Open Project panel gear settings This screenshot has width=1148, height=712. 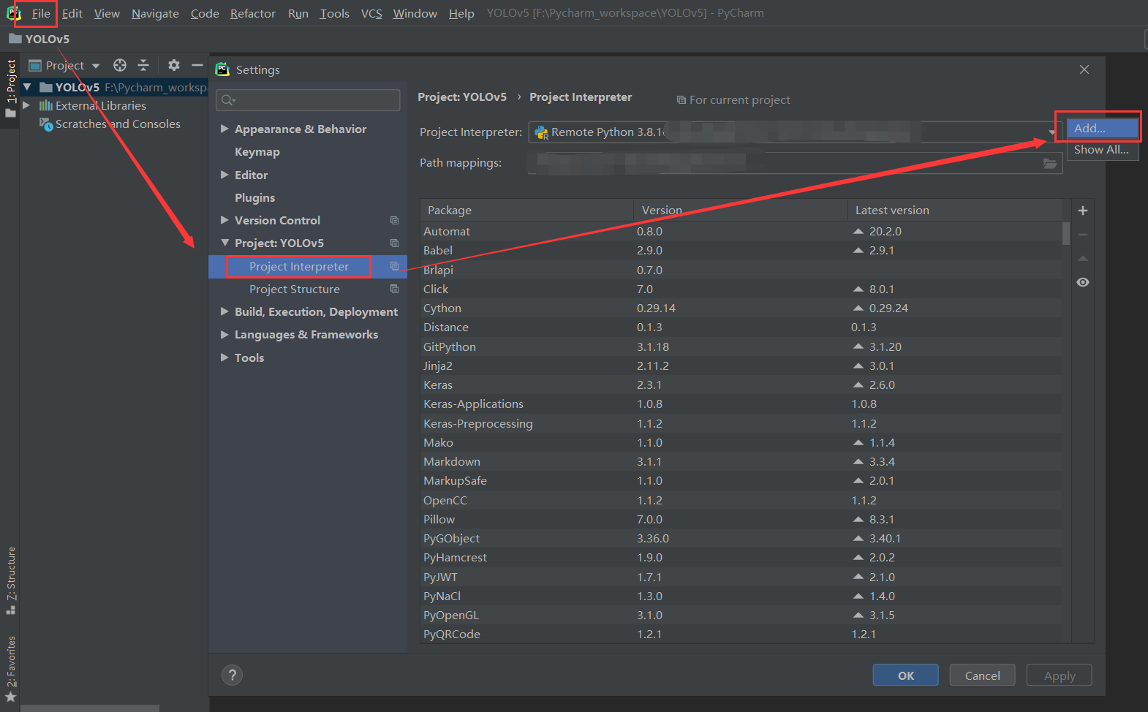coord(173,65)
